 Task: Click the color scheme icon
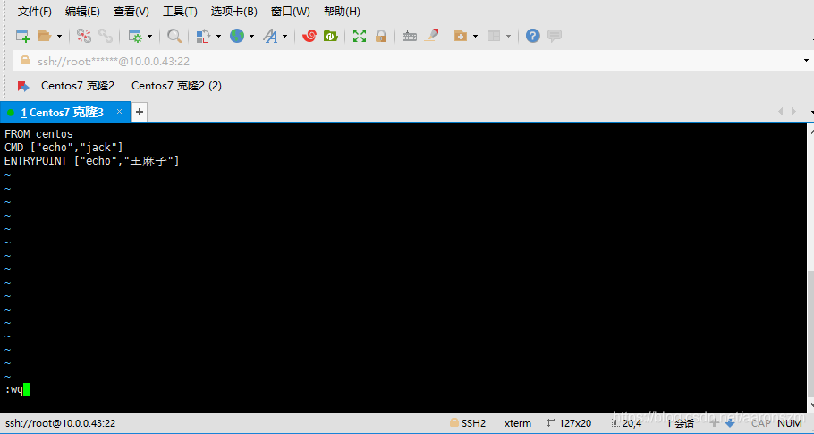[203, 36]
